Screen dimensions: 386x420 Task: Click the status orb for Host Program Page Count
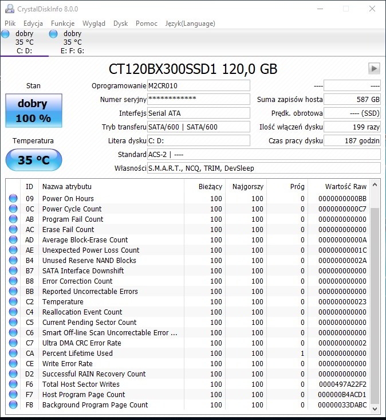[x=13, y=394]
